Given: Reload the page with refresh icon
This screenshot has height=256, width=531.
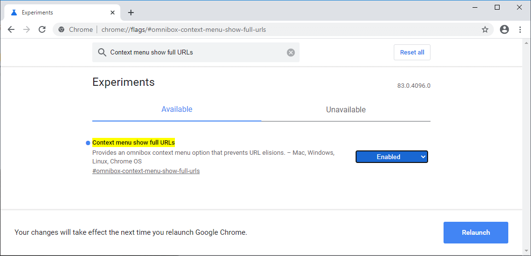Looking at the screenshot, I should click(x=42, y=29).
